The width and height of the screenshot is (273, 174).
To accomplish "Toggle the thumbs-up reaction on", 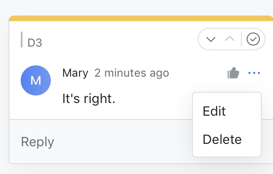I will click(233, 73).
